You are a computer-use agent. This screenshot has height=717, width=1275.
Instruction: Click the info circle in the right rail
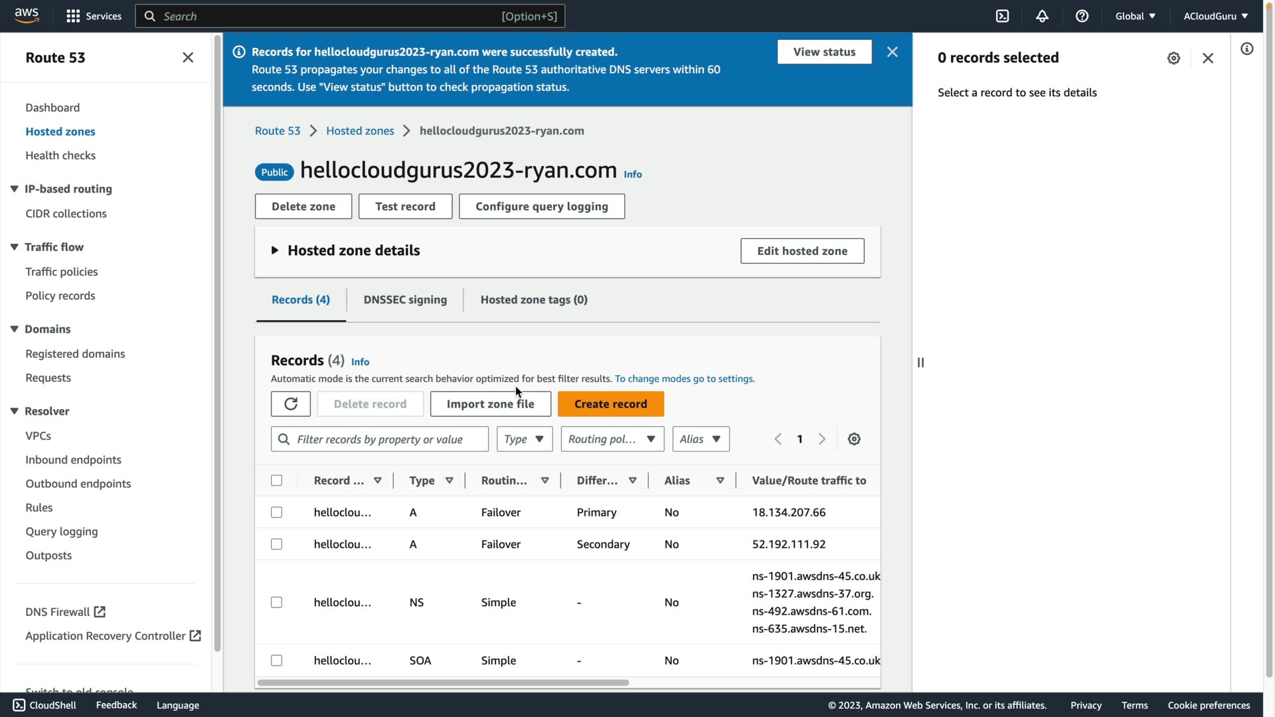coord(1246,49)
